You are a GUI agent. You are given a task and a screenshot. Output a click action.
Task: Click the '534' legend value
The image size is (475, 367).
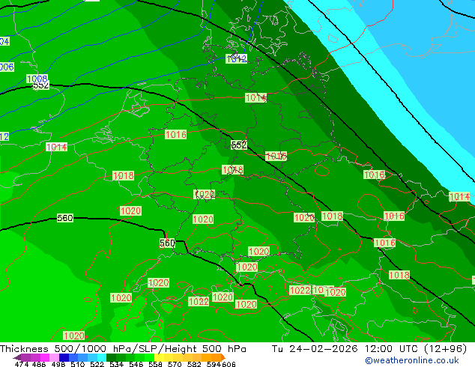point(116,364)
